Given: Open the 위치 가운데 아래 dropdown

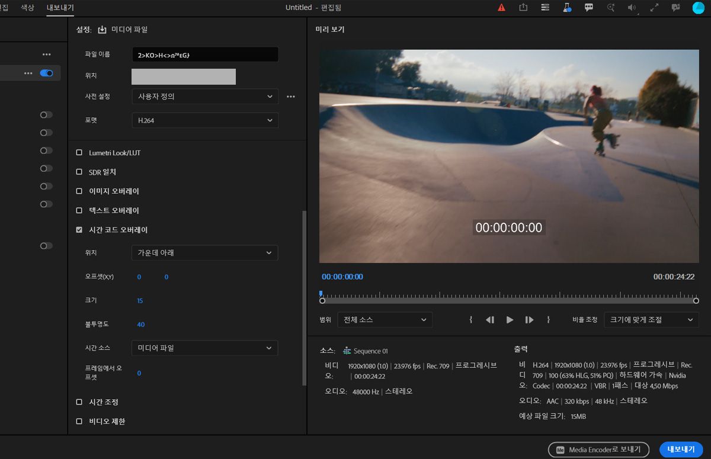Looking at the screenshot, I should (204, 253).
